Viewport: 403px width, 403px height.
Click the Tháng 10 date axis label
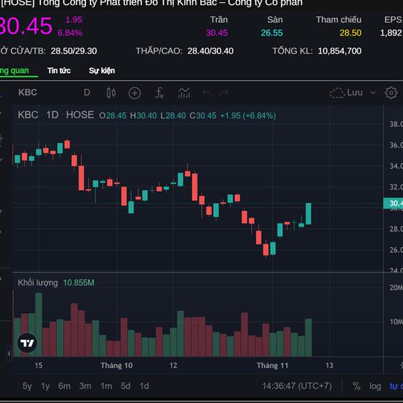(116, 365)
